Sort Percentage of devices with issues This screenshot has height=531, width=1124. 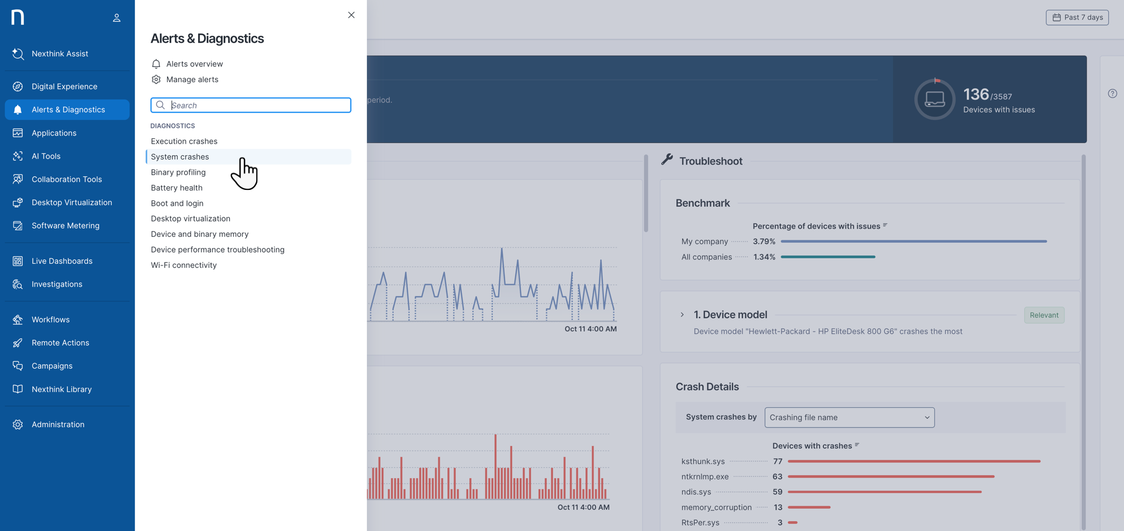(885, 226)
